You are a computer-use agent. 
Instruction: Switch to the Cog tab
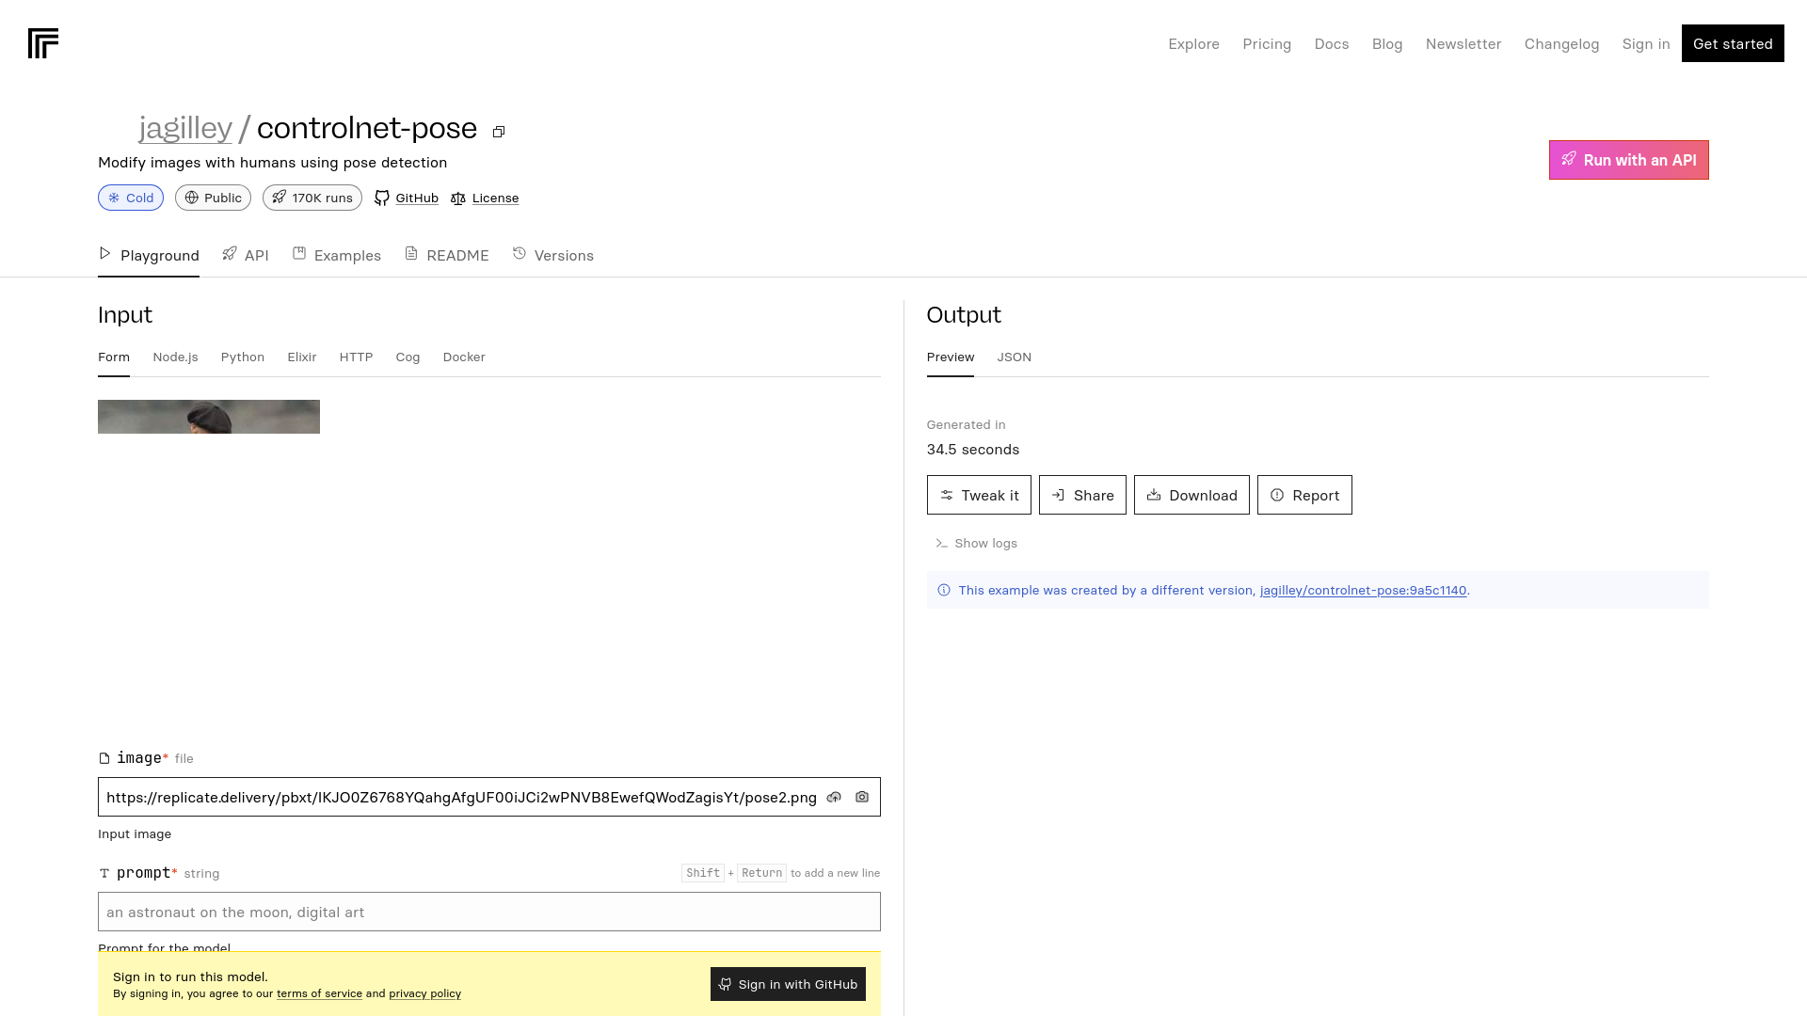408,357
